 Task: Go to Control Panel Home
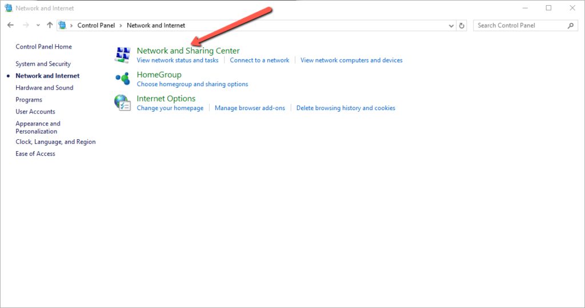[43, 47]
